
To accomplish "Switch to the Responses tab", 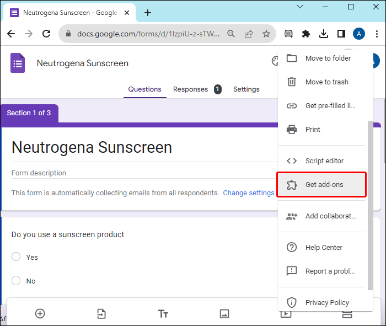I will tap(191, 89).
